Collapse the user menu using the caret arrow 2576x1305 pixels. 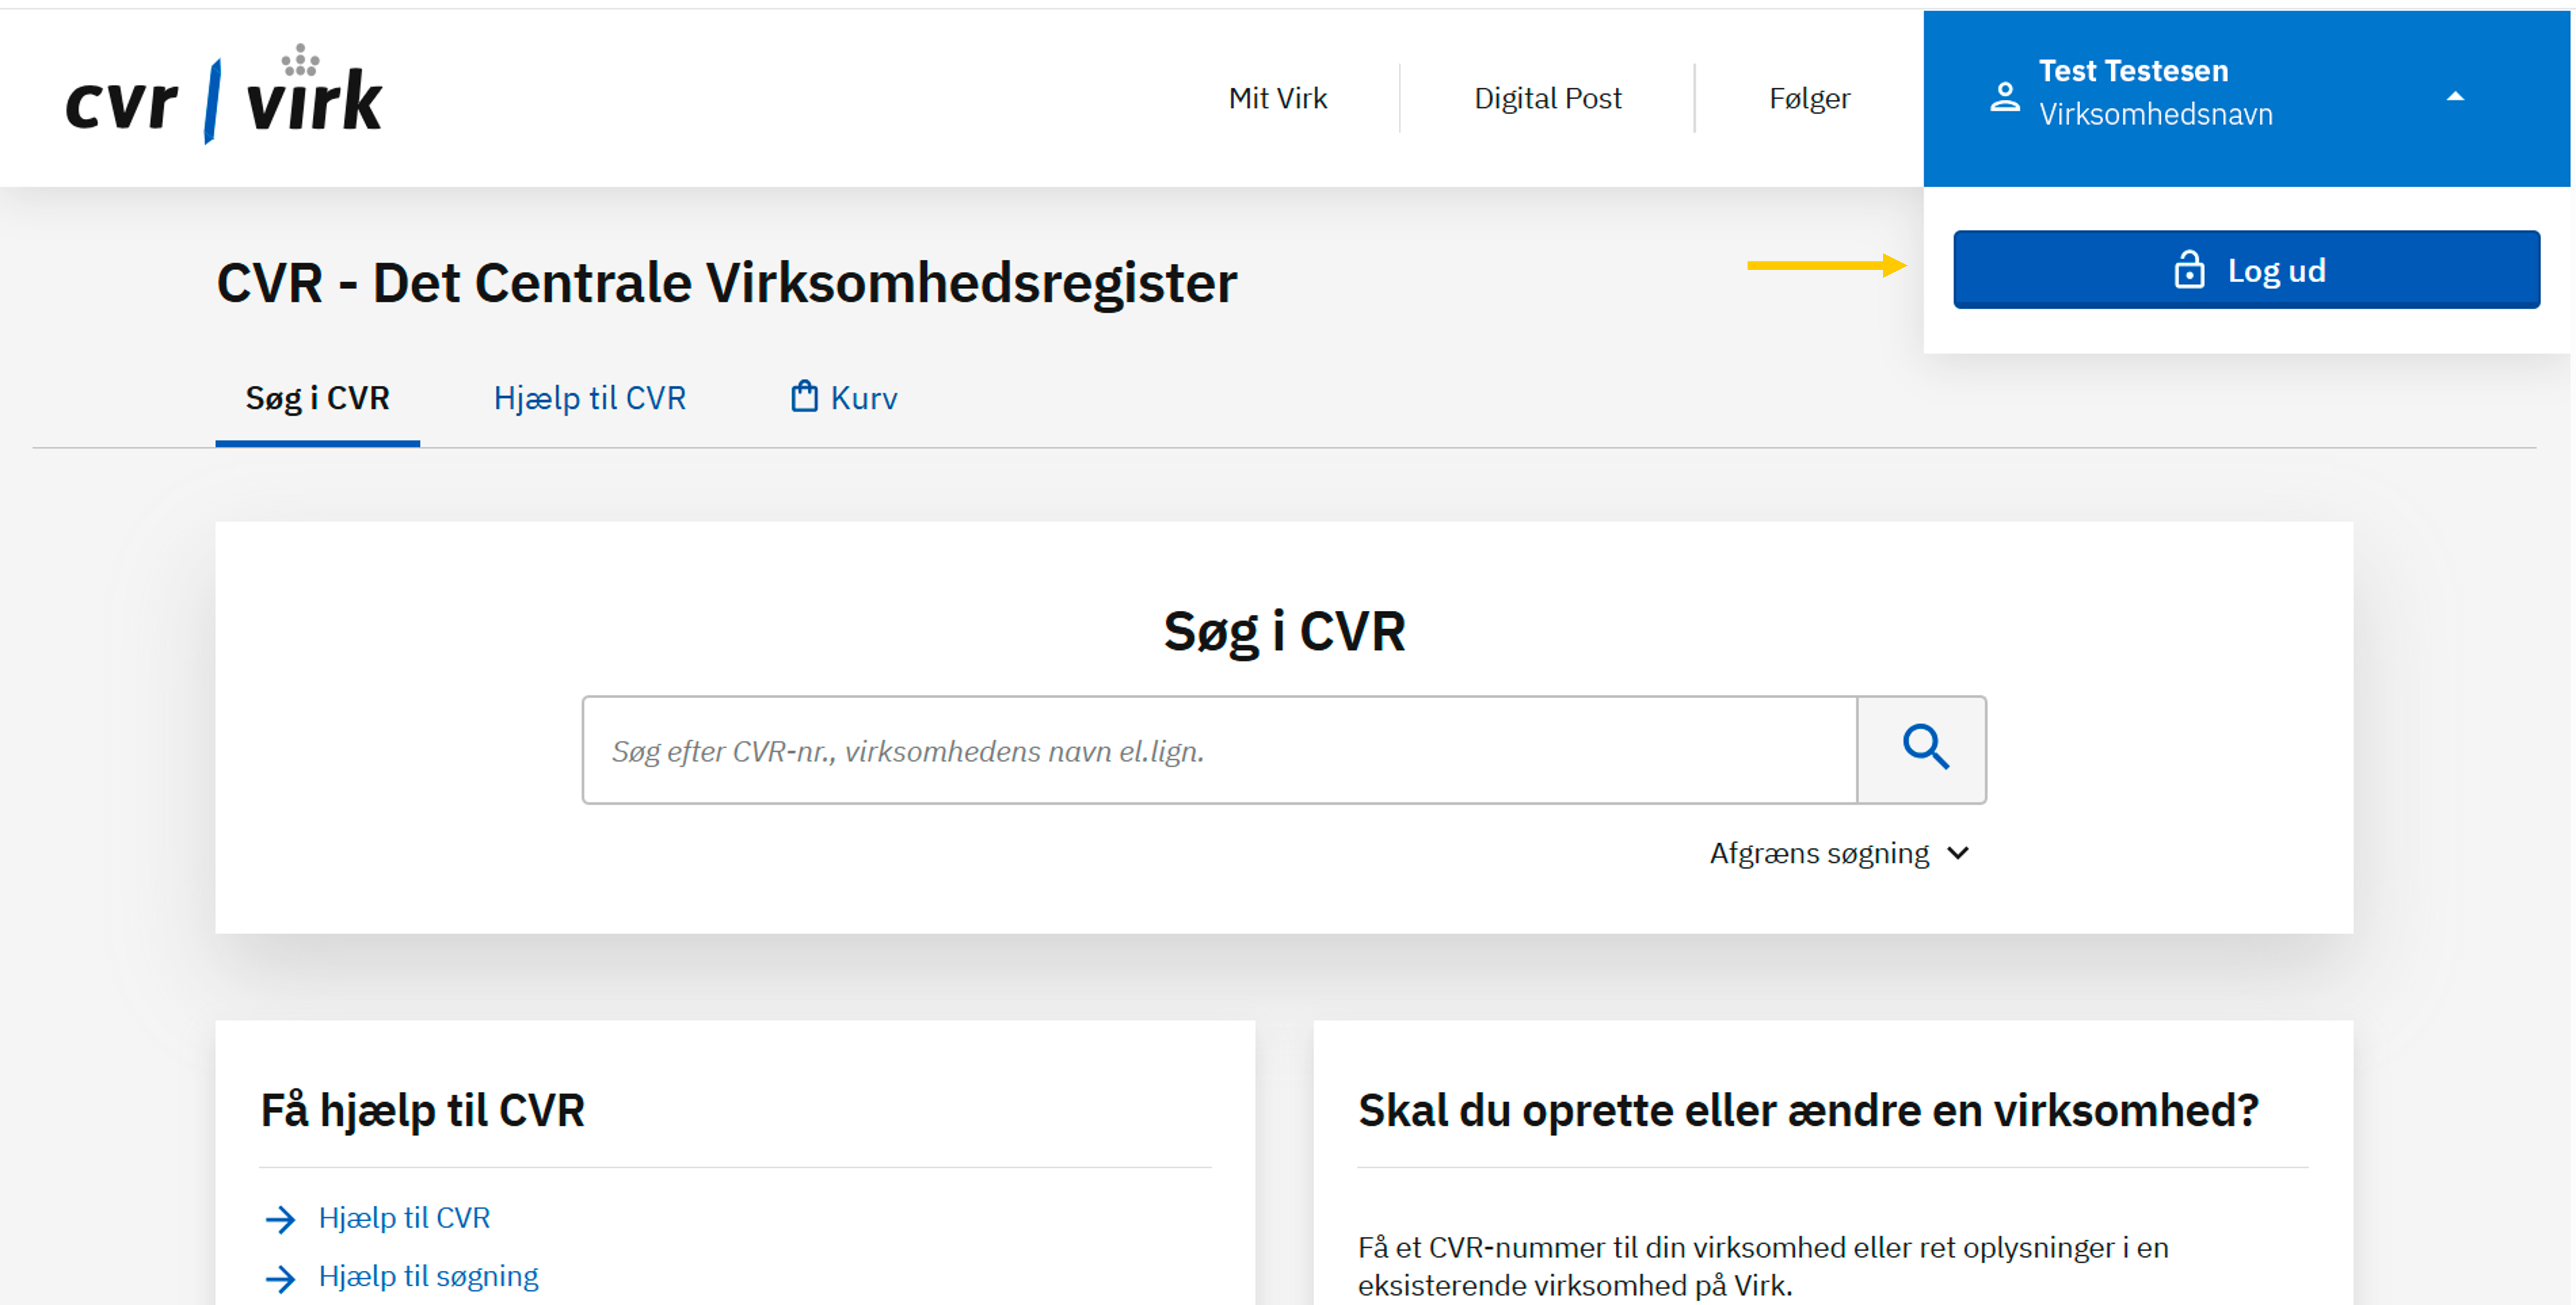(x=2454, y=97)
